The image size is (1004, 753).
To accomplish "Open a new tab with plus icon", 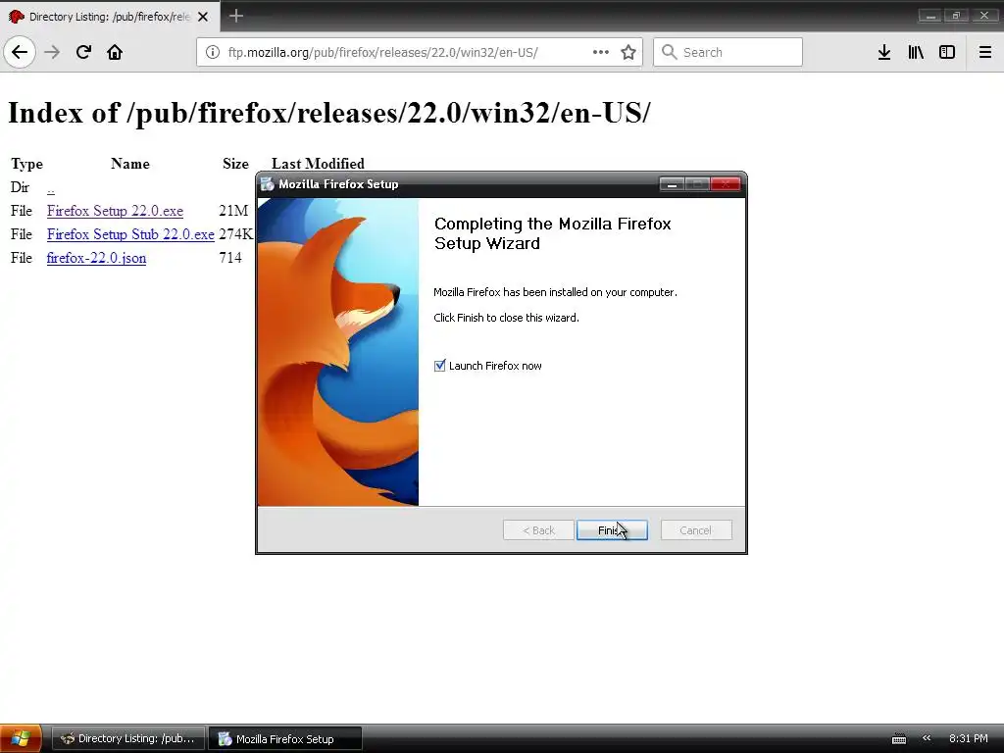I will pos(235,16).
